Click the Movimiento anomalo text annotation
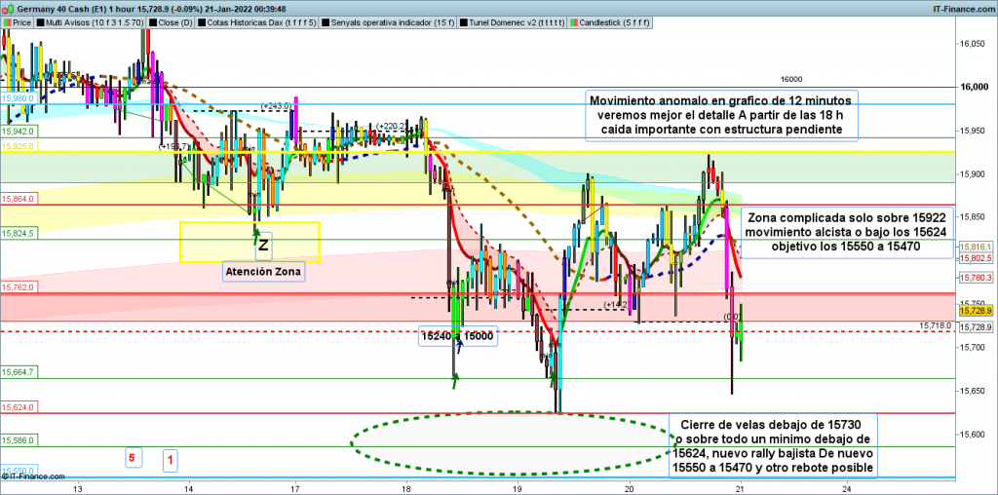The image size is (998, 495). point(721,115)
